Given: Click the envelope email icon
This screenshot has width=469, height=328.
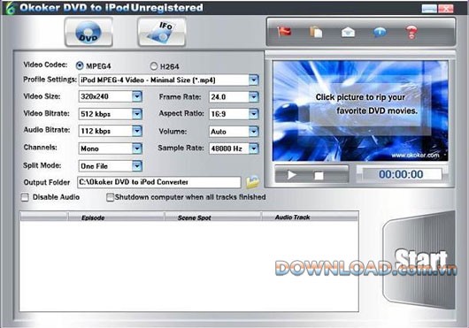Looking at the screenshot, I should (x=348, y=32).
